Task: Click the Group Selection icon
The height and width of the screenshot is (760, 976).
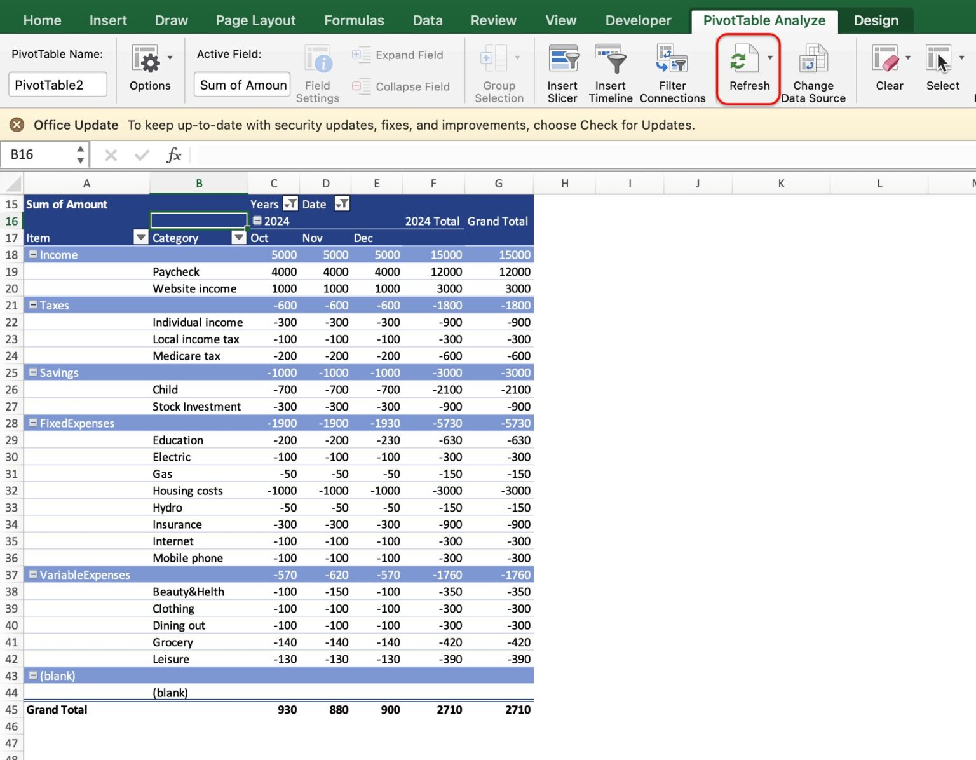Action: click(x=494, y=60)
